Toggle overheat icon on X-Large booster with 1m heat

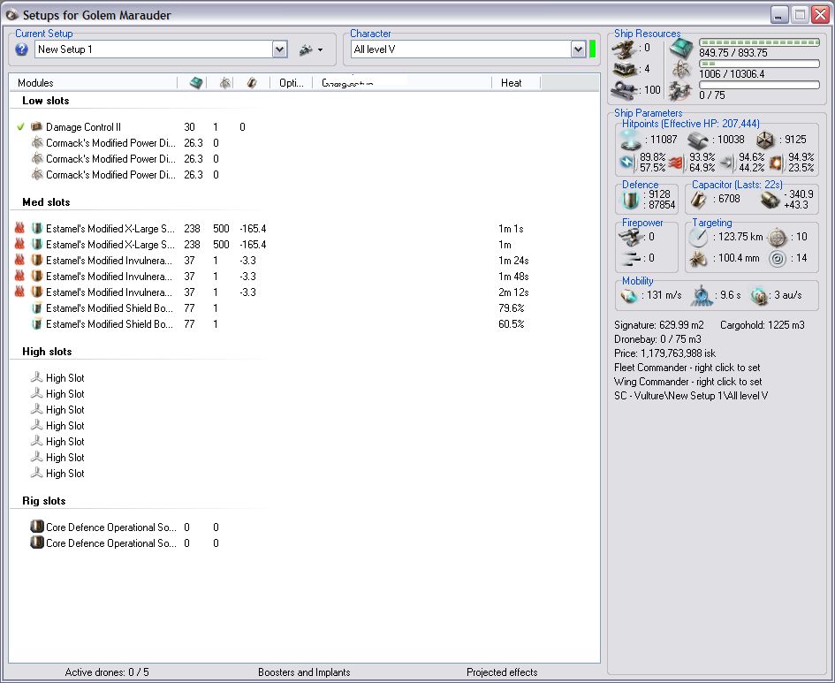click(x=19, y=245)
